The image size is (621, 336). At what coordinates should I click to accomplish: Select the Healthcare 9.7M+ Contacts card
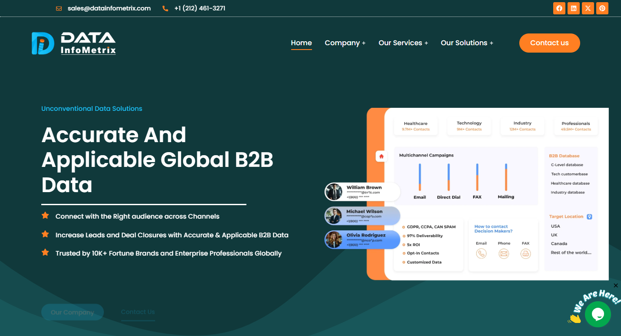(415, 126)
